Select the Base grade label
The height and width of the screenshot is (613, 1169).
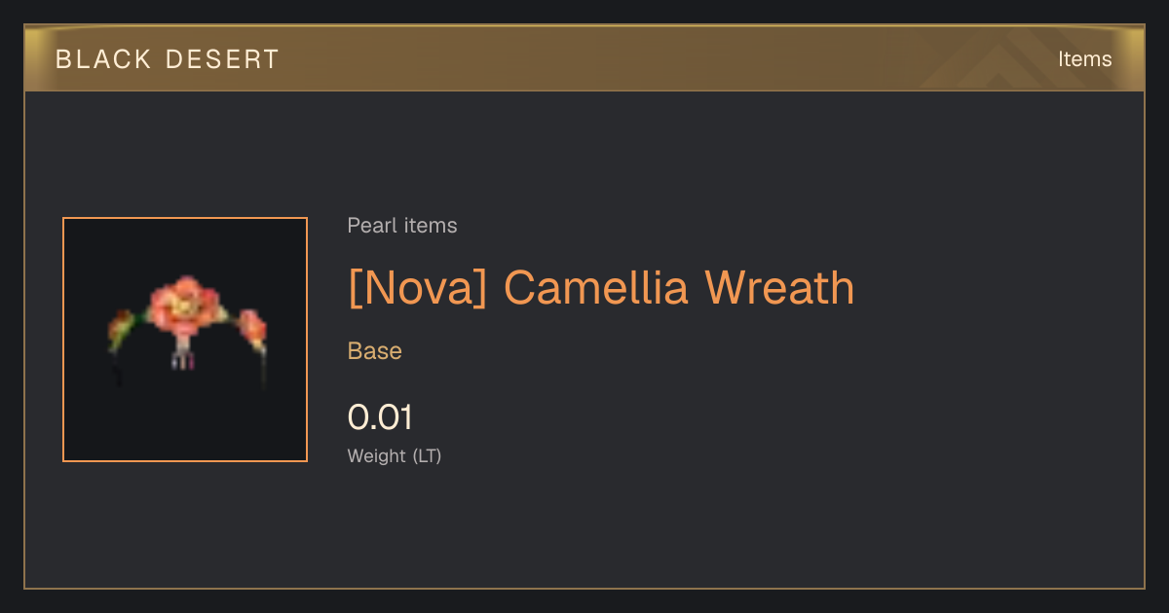(x=375, y=351)
